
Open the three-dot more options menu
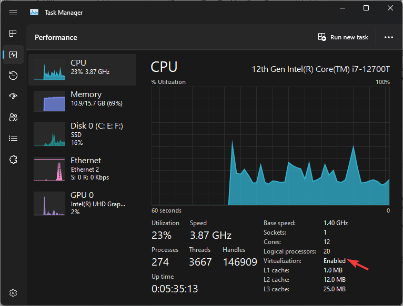click(389, 37)
